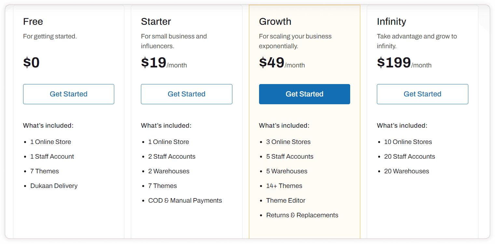Click 10 Online Stores in Infinity plan
The image size is (495, 244).
click(408, 142)
